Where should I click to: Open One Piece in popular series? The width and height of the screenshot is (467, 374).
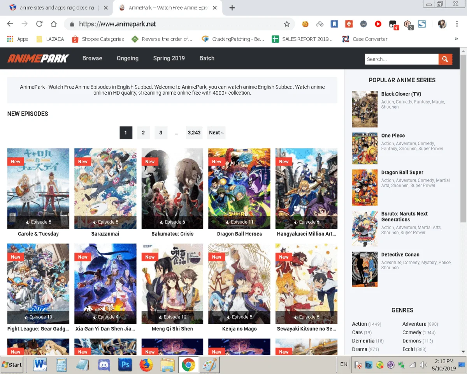(x=393, y=136)
